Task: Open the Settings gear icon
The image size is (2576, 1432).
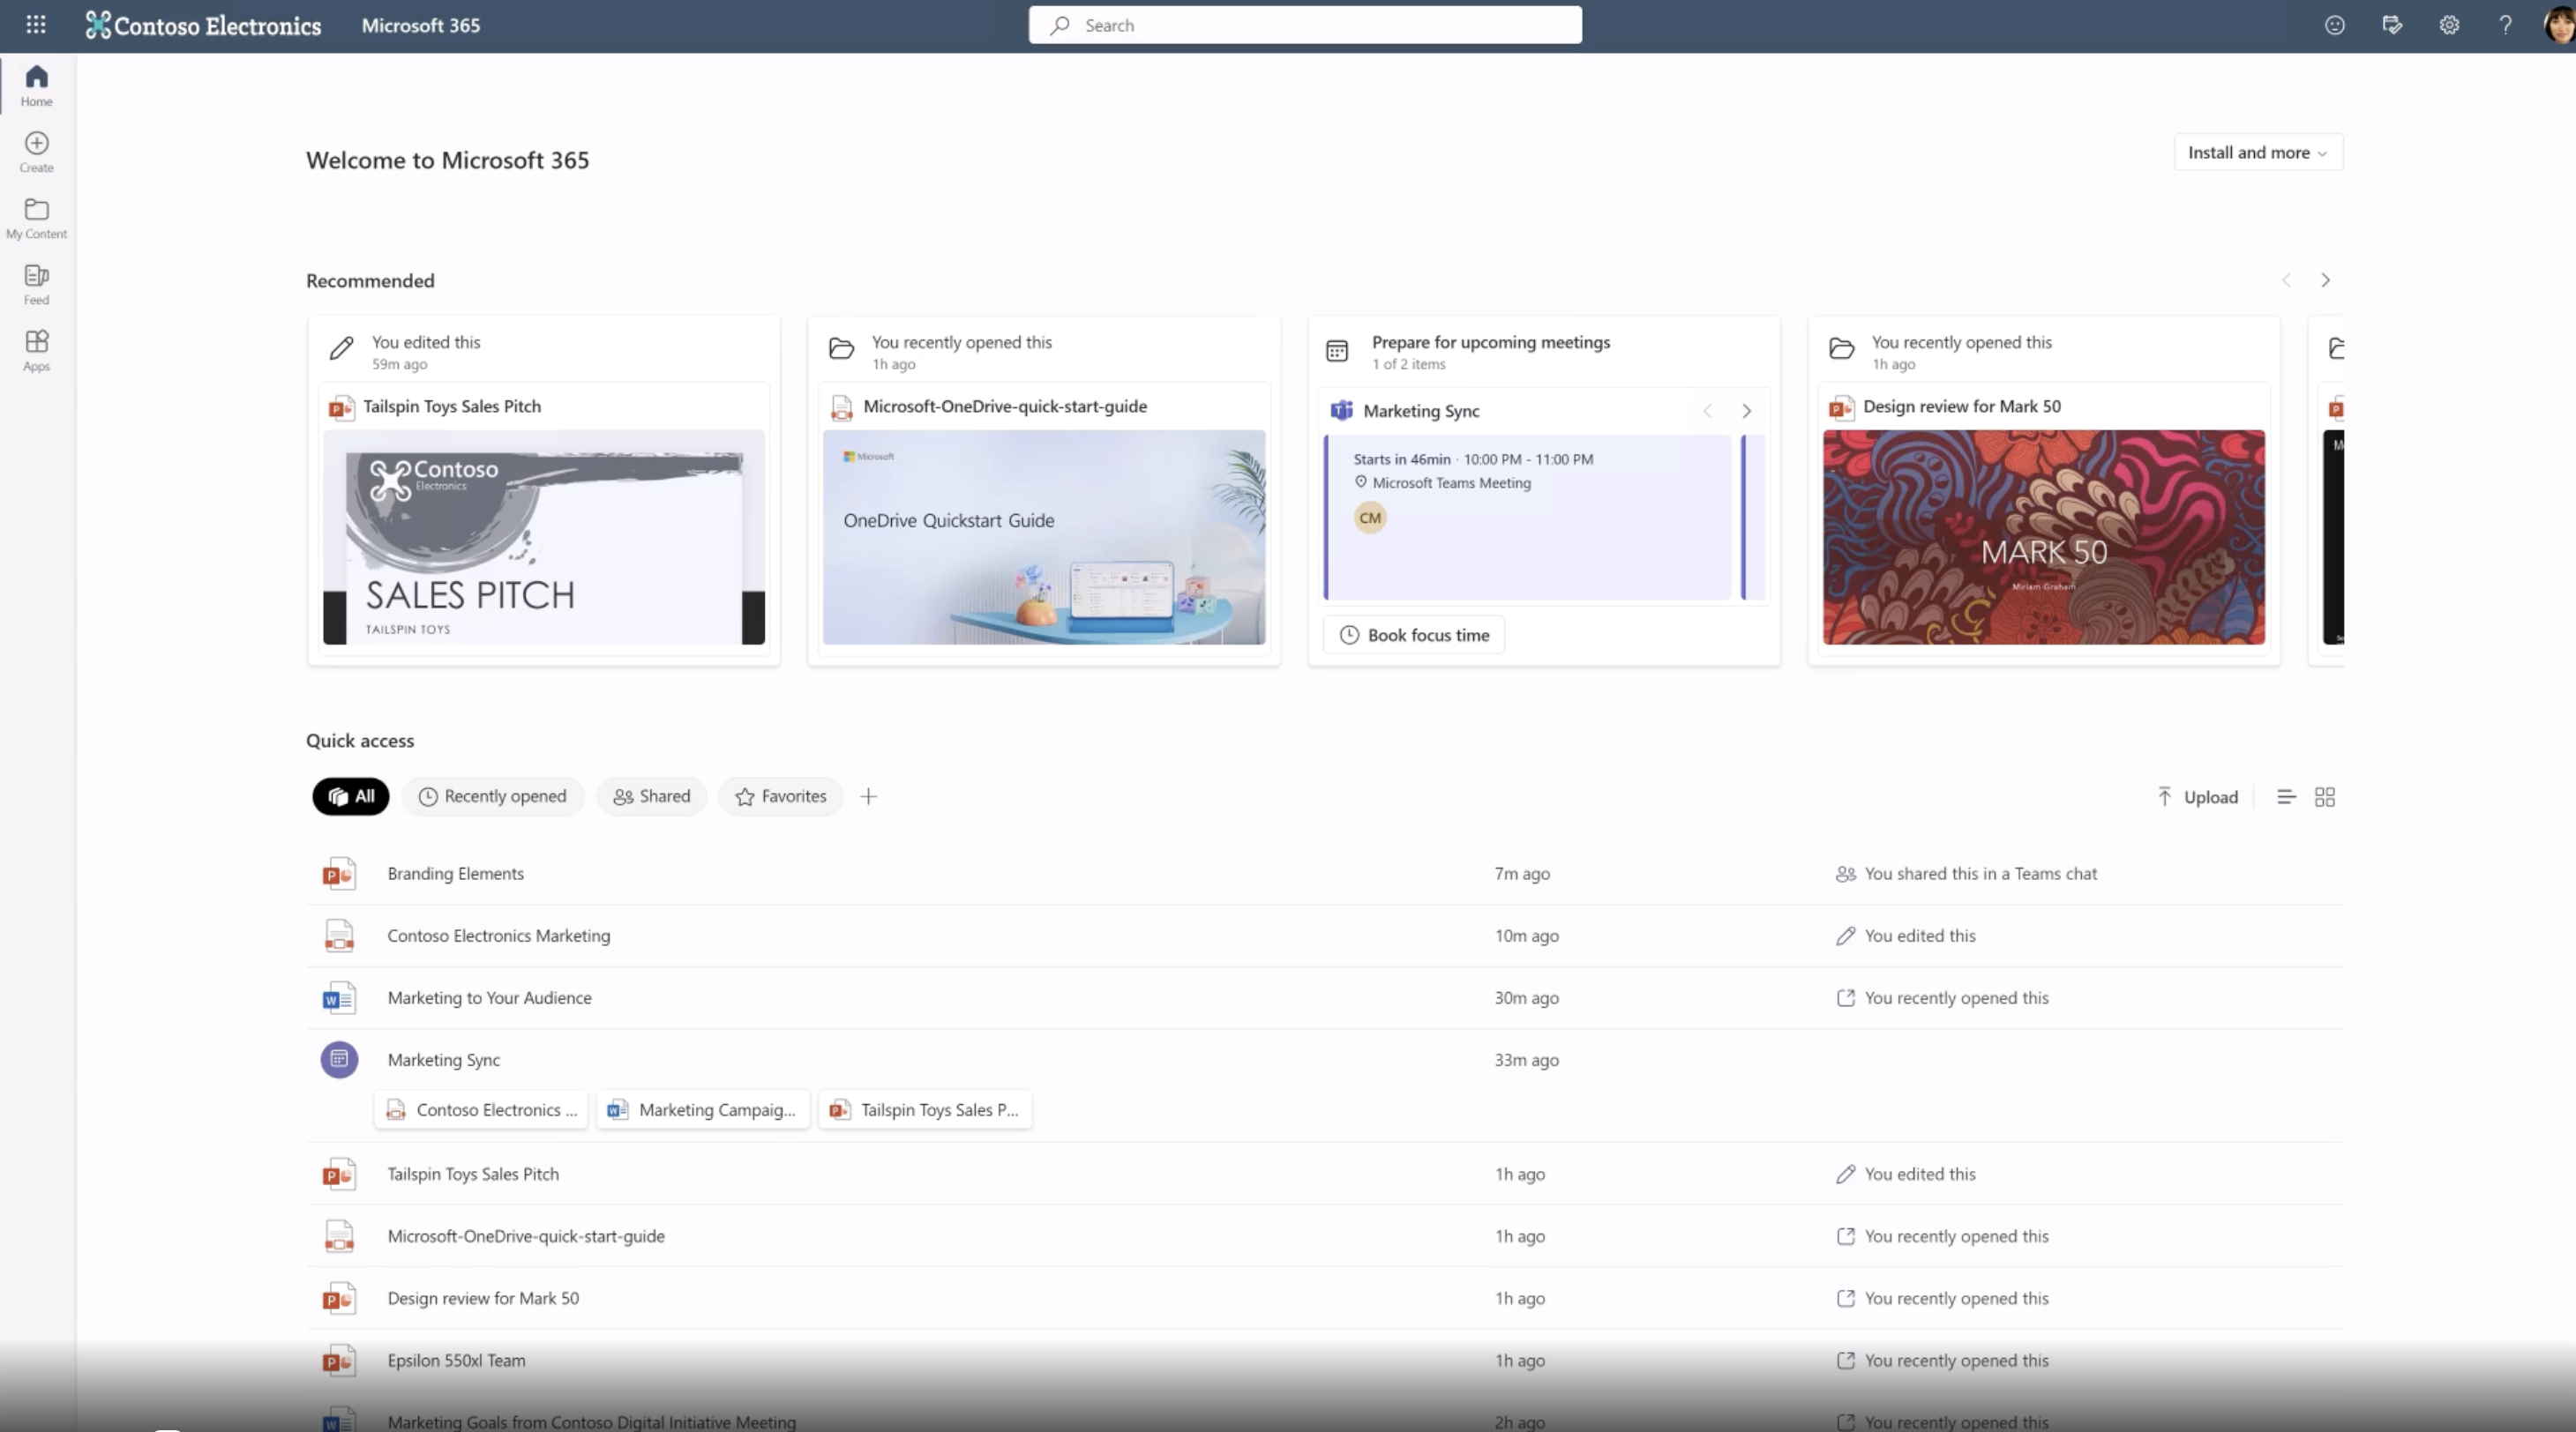Action: coord(2449,25)
